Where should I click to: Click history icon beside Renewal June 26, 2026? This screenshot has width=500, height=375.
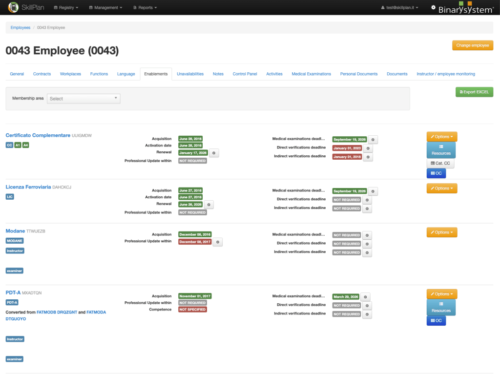pyautogui.click(x=209, y=205)
